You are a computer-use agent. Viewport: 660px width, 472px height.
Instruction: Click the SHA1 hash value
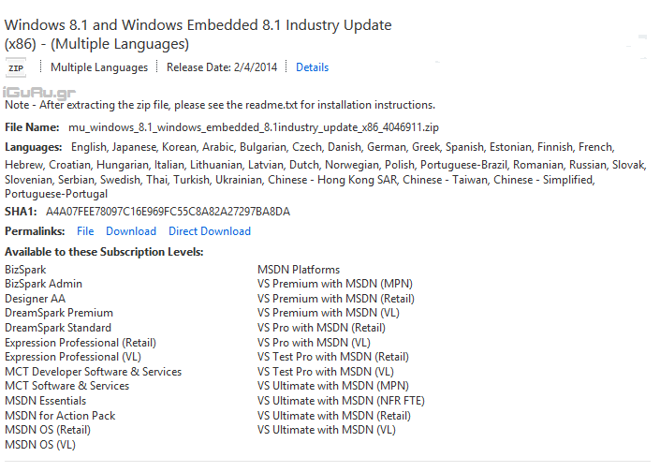pos(168,212)
